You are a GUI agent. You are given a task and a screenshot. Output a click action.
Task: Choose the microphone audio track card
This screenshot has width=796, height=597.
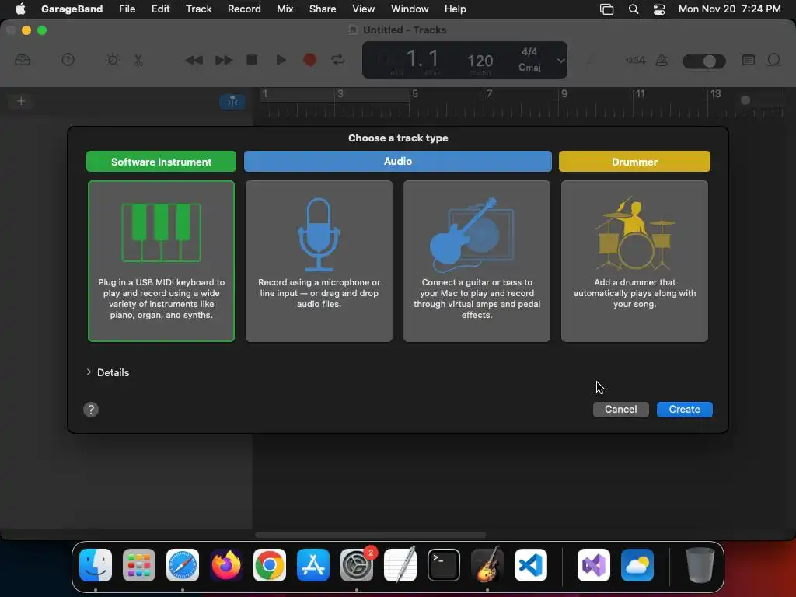(x=319, y=261)
